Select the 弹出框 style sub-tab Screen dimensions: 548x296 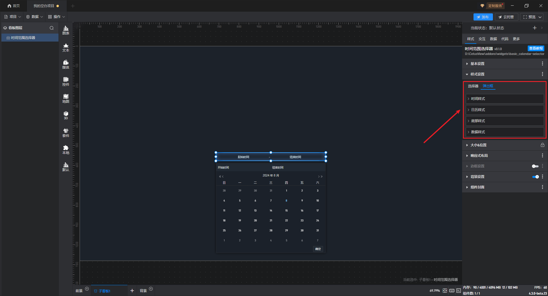pos(488,86)
